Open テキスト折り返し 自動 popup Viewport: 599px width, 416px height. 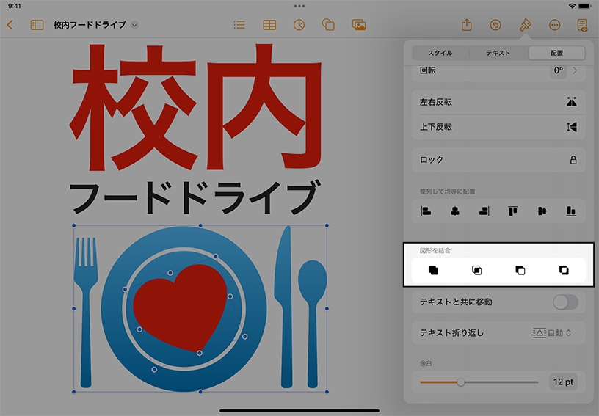(x=552, y=333)
